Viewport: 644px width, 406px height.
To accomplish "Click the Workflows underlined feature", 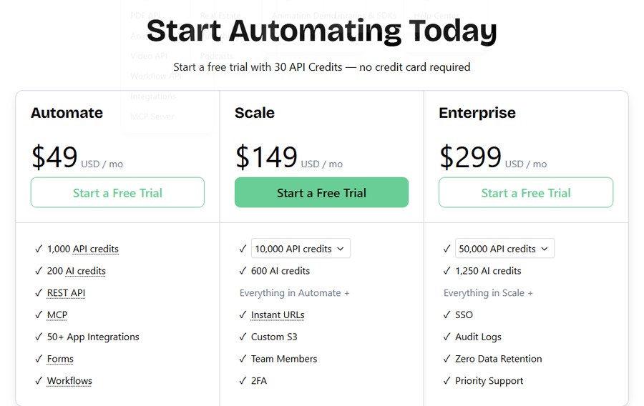I will coord(69,381).
